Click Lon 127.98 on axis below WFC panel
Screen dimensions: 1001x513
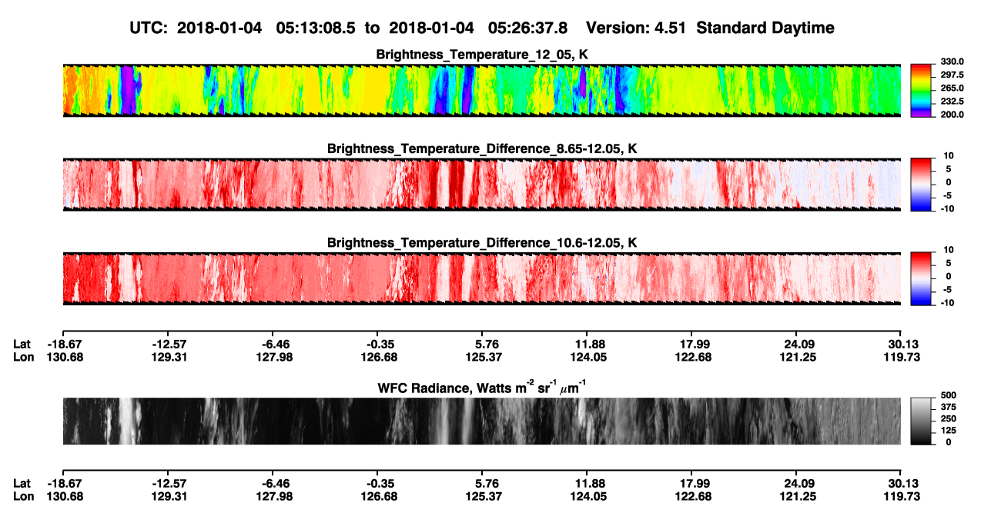pyautogui.click(x=273, y=497)
